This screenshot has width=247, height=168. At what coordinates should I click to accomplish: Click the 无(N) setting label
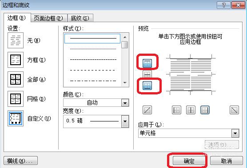tap(34, 40)
